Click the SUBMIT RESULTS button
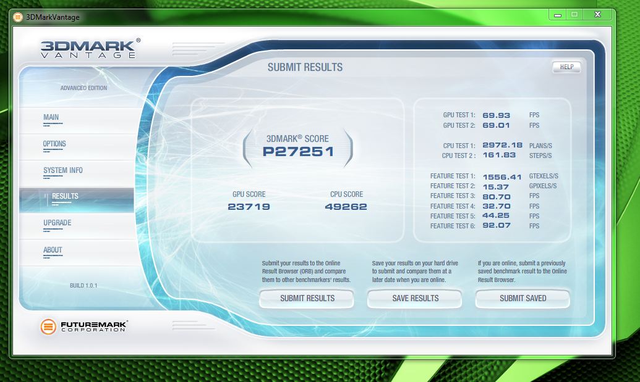 [307, 299]
